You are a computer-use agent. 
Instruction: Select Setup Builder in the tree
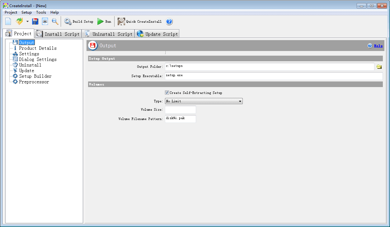tap(35, 76)
